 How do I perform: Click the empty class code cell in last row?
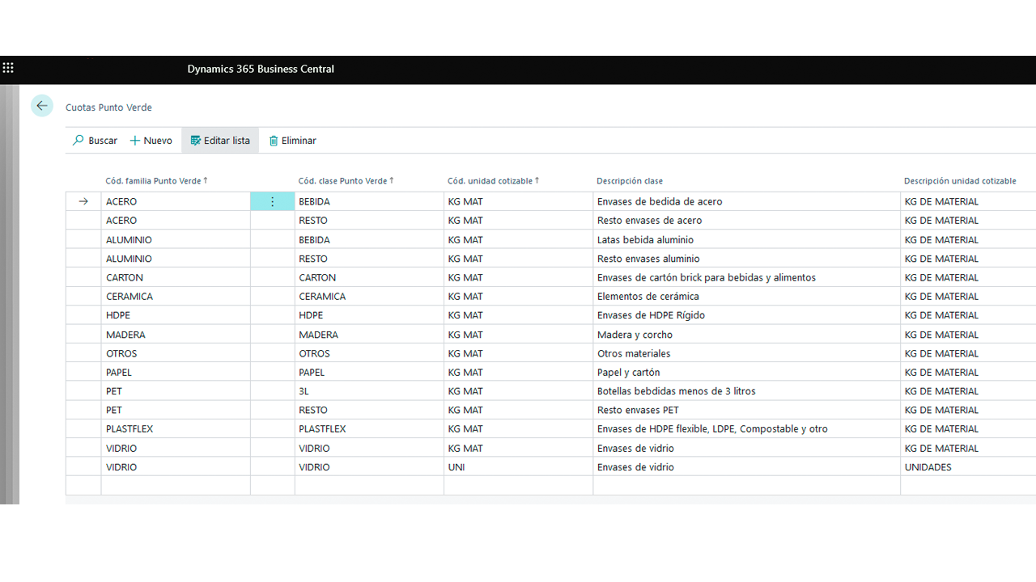coord(369,486)
